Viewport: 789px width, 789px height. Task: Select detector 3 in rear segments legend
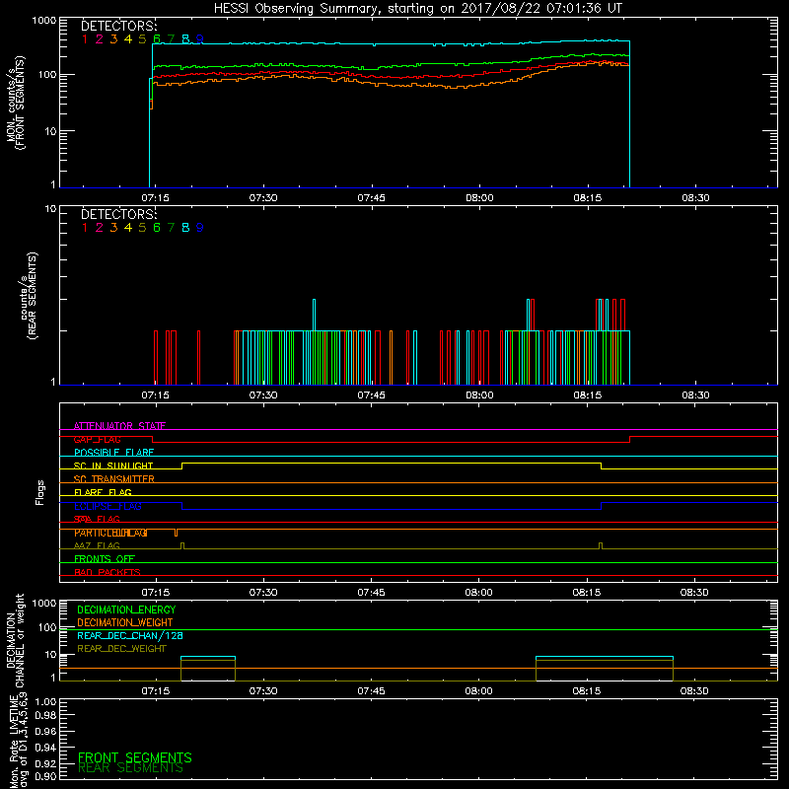pos(113,228)
